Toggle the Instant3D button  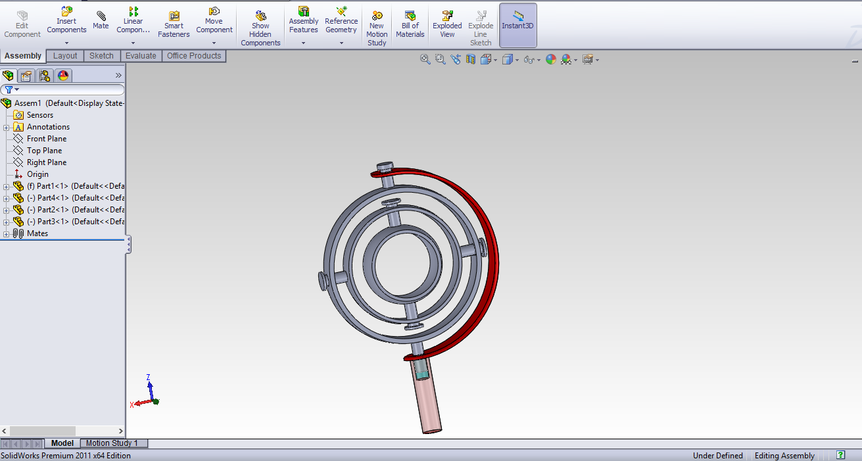coord(518,25)
